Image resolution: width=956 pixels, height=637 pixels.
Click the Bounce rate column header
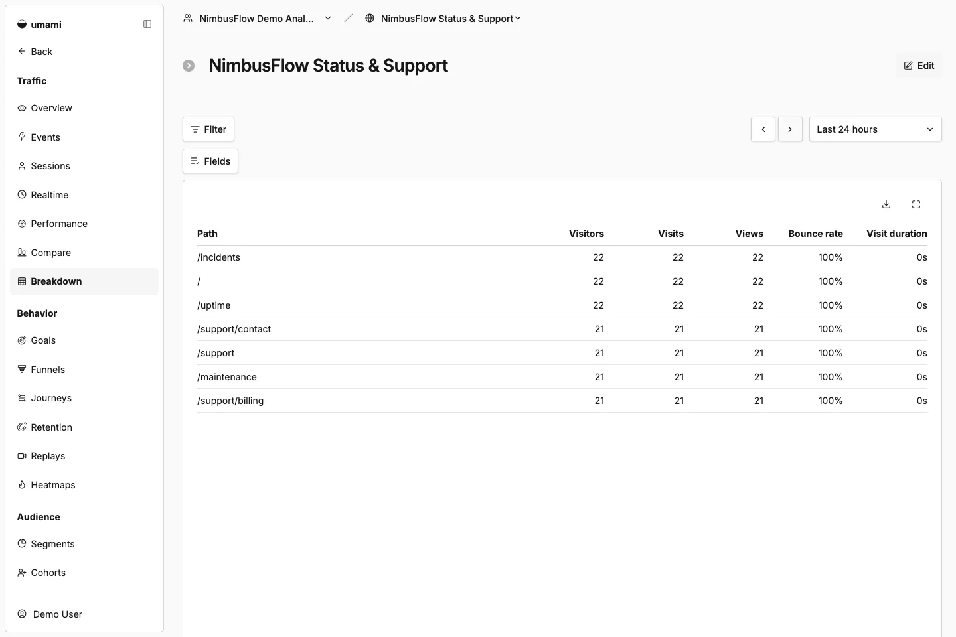[x=815, y=234]
